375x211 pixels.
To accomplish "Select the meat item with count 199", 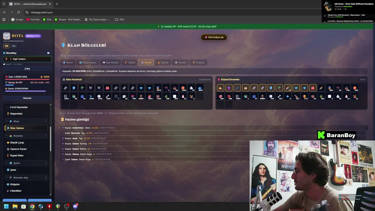I will pos(220,96).
